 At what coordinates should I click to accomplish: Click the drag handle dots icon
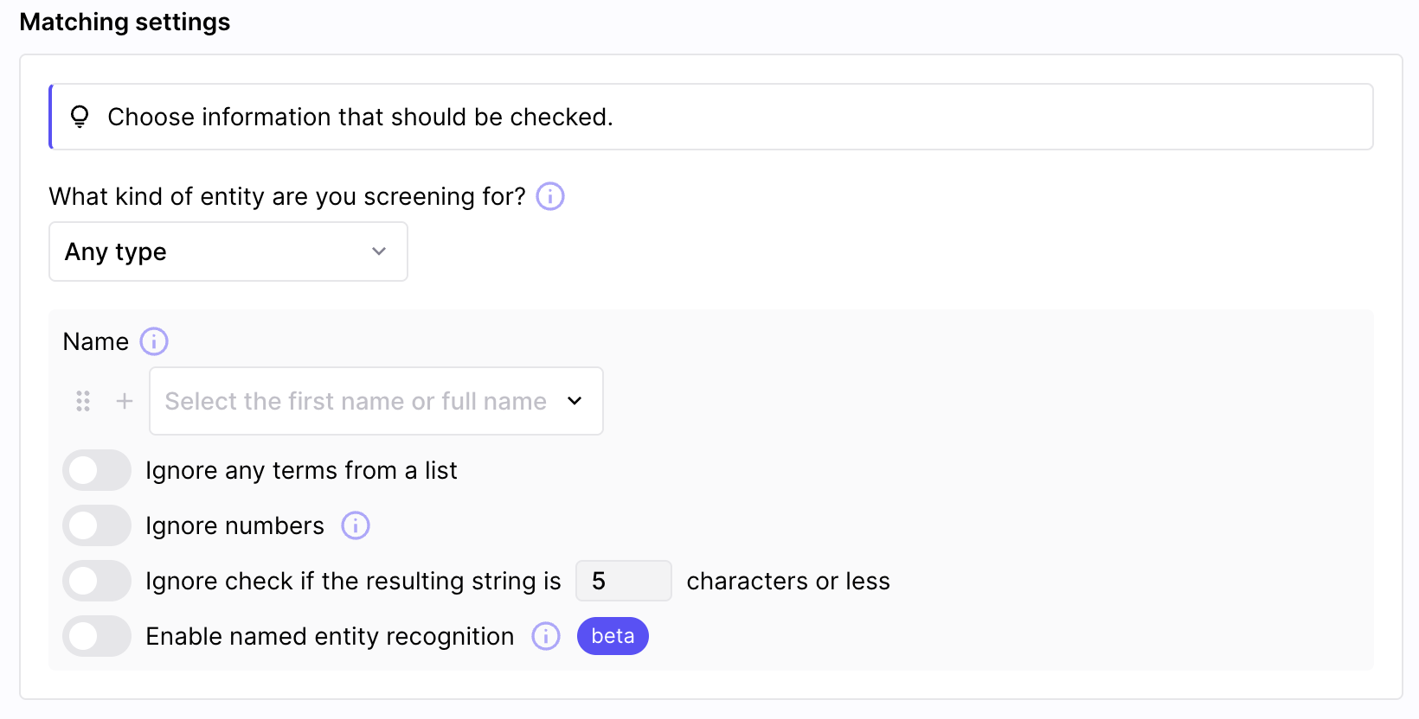[x=83, y=401]
